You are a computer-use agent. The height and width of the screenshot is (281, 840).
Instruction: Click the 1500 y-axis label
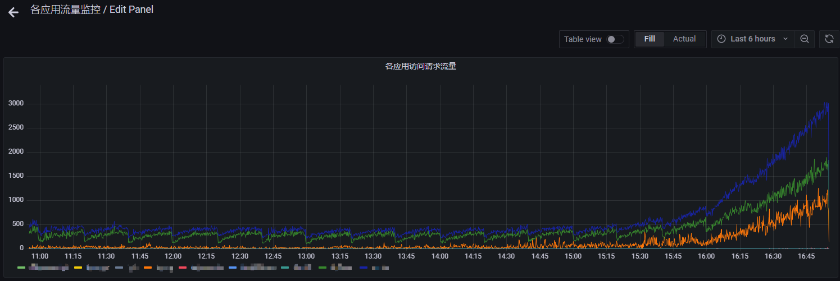(x=16, y=176)
